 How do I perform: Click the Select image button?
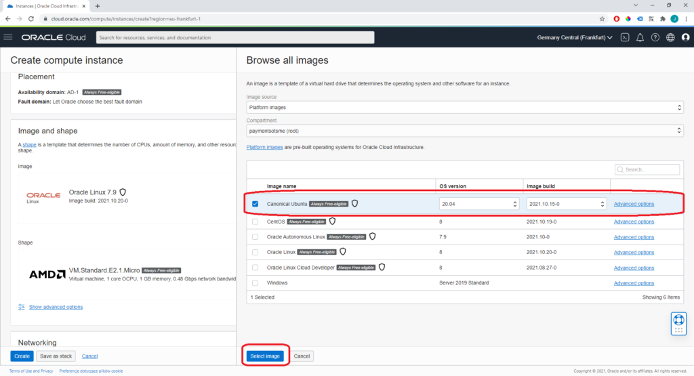coord(265,356)
